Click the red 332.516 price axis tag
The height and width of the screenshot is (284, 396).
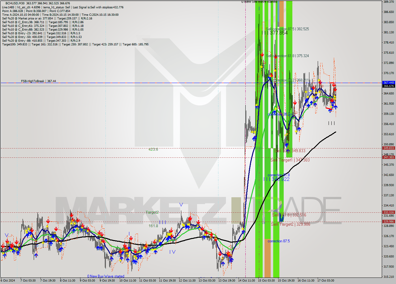click(x=389, y=212)
